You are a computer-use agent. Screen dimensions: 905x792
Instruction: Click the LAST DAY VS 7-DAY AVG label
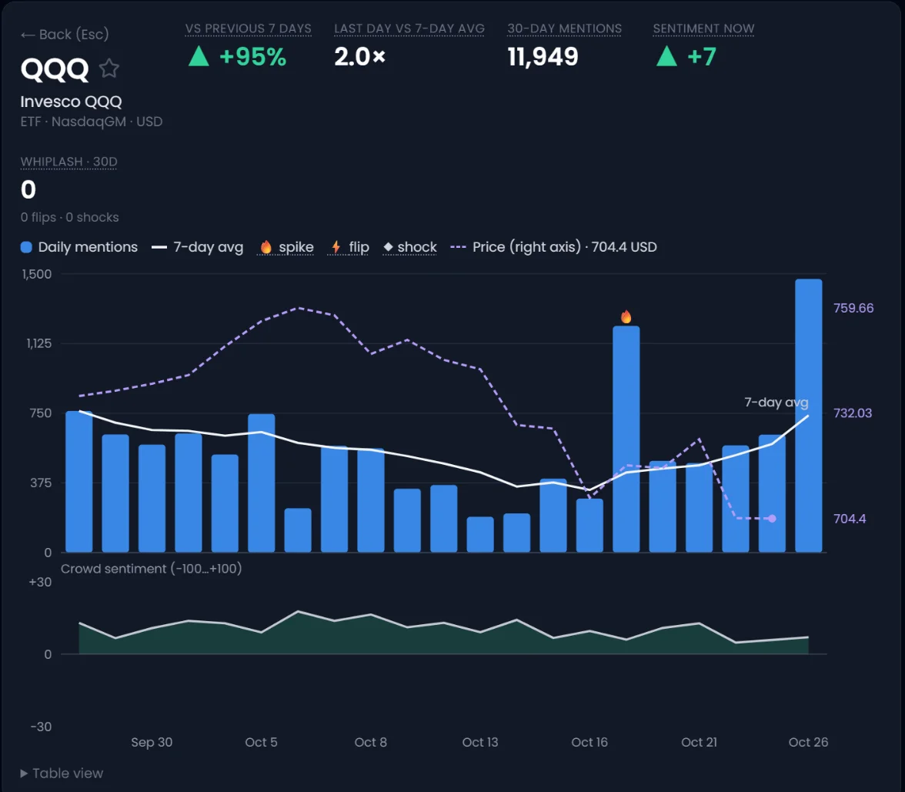409,29
